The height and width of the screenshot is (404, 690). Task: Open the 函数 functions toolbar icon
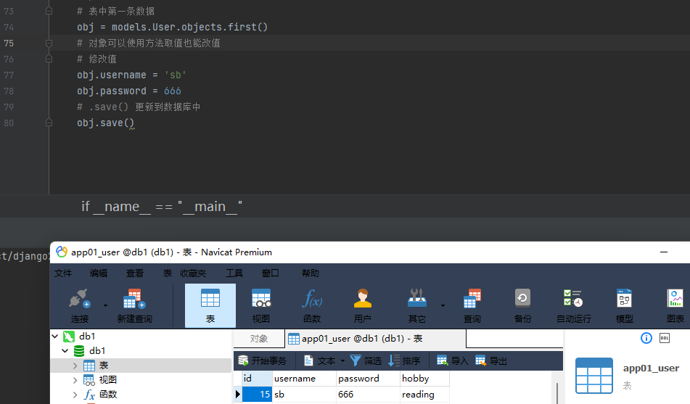tap(312, 305)
